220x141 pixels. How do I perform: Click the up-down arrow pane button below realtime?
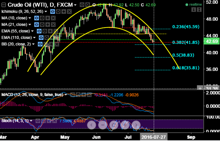point(199,9)
